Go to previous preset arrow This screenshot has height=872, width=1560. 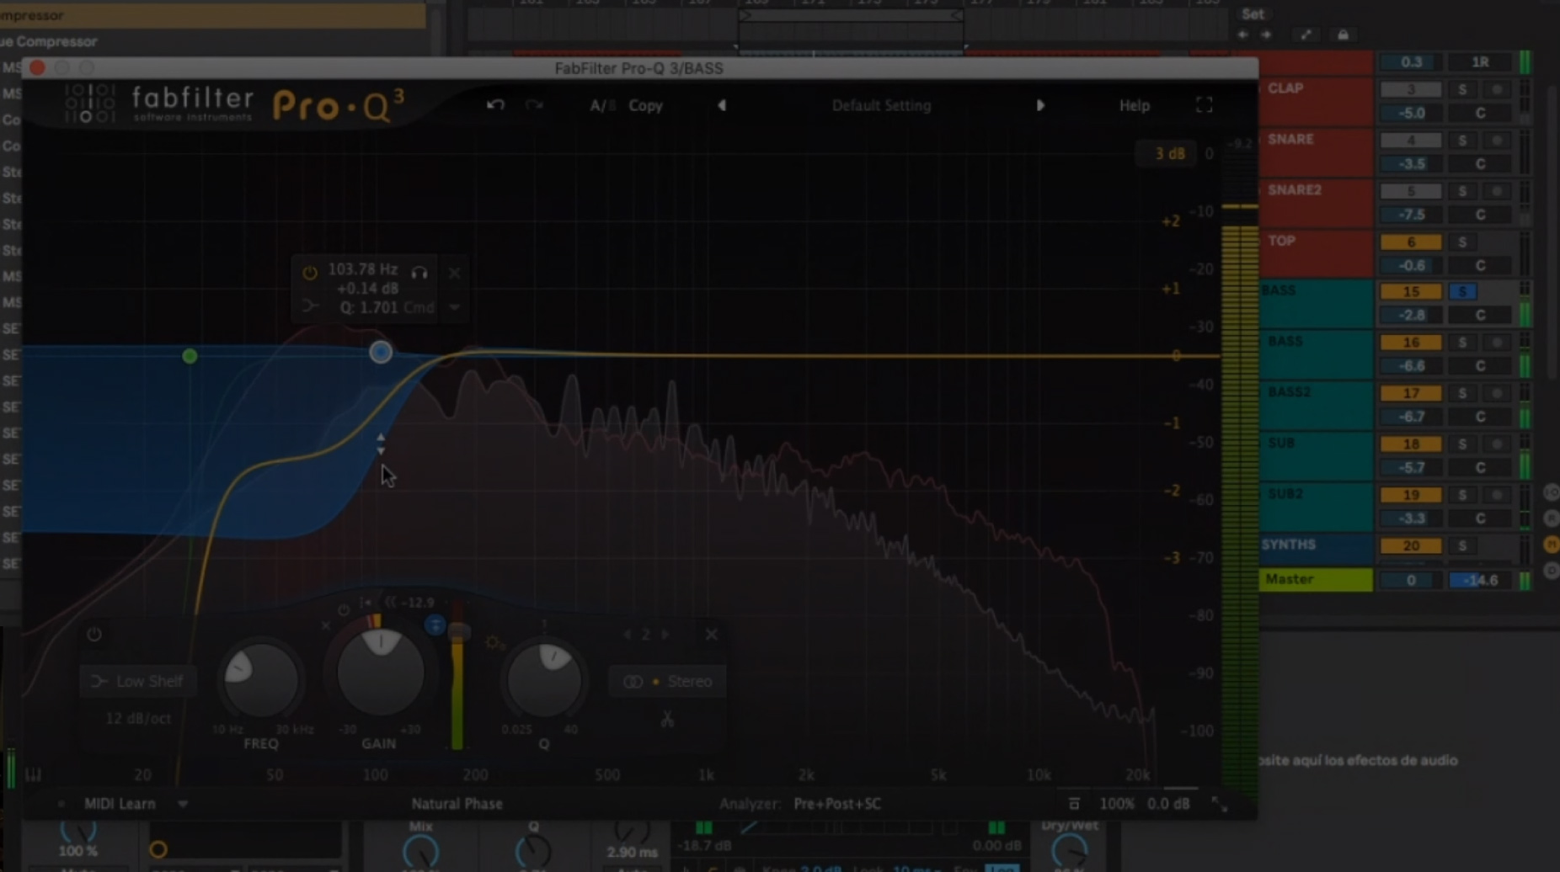722,106
